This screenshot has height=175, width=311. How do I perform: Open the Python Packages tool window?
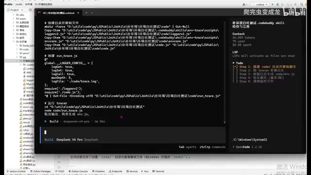40,171
